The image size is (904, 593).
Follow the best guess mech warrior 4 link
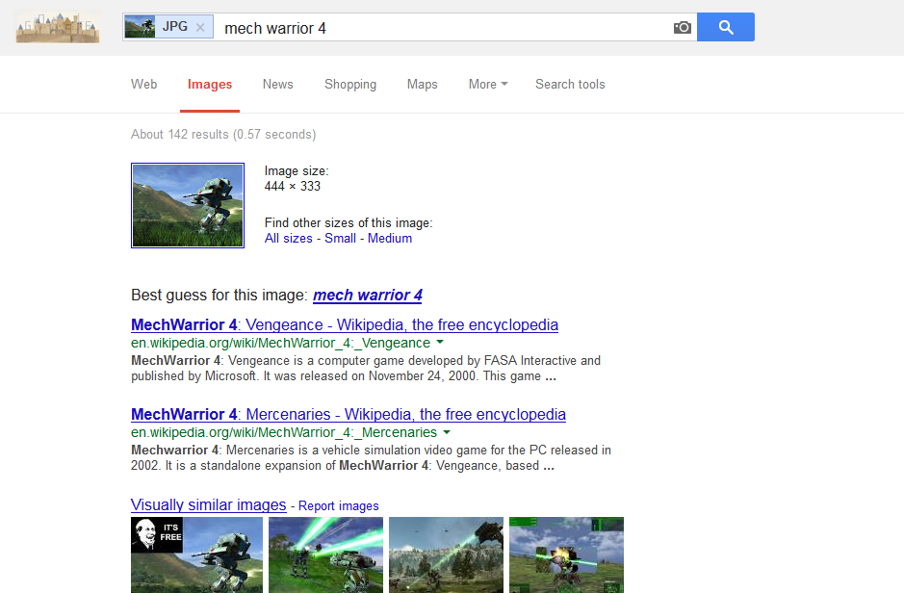368,296
